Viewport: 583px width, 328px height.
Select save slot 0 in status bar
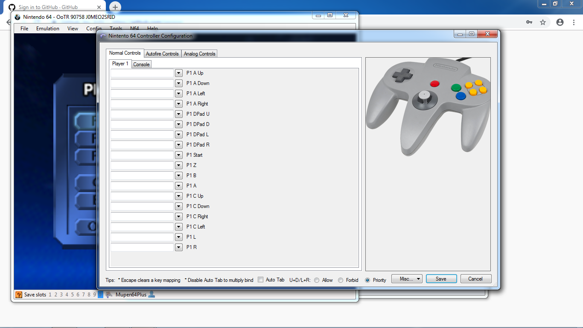(x=100, y=295)
